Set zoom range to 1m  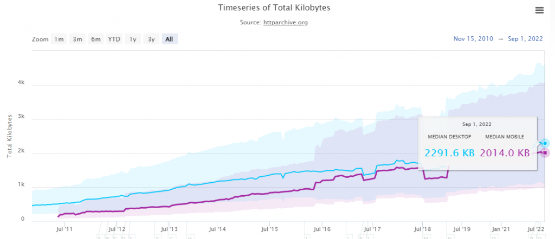pyautogui.click(x=59, y=39)
